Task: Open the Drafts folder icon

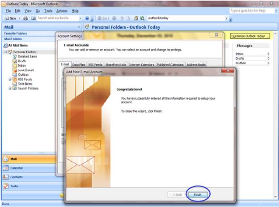Action: [x=15, y=61]
